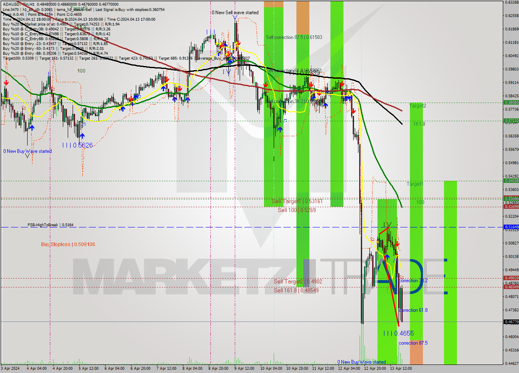Click the green 0.57132 price tag

pos(511,121)
